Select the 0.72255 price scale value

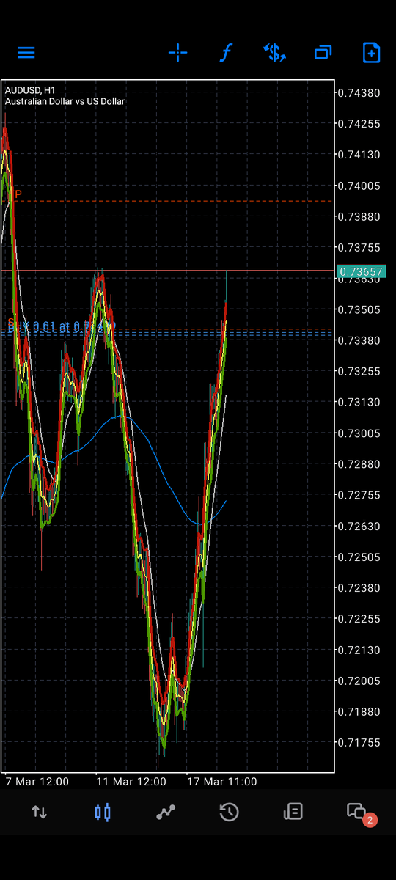click(x=359, y=619)
